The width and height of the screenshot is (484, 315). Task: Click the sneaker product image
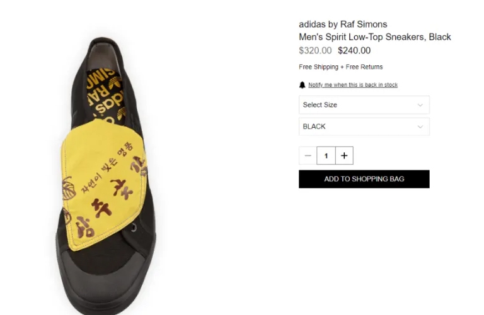coord(105,175)
